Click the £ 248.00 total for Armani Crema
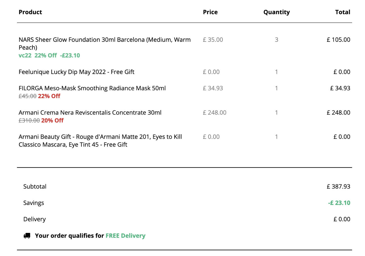 coord(338,113)
